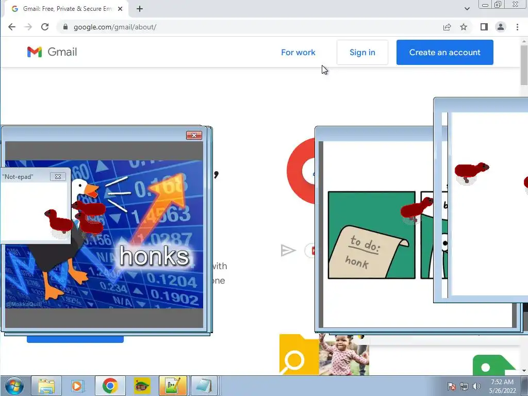Click the volume speaker tray icon

point(476,386)
